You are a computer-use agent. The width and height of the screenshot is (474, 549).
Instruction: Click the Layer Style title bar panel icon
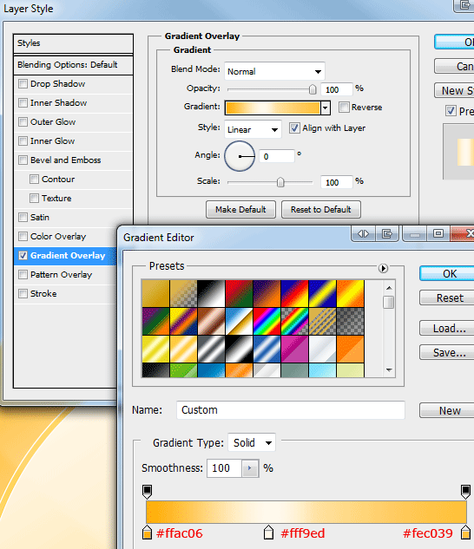coord(464,5)
